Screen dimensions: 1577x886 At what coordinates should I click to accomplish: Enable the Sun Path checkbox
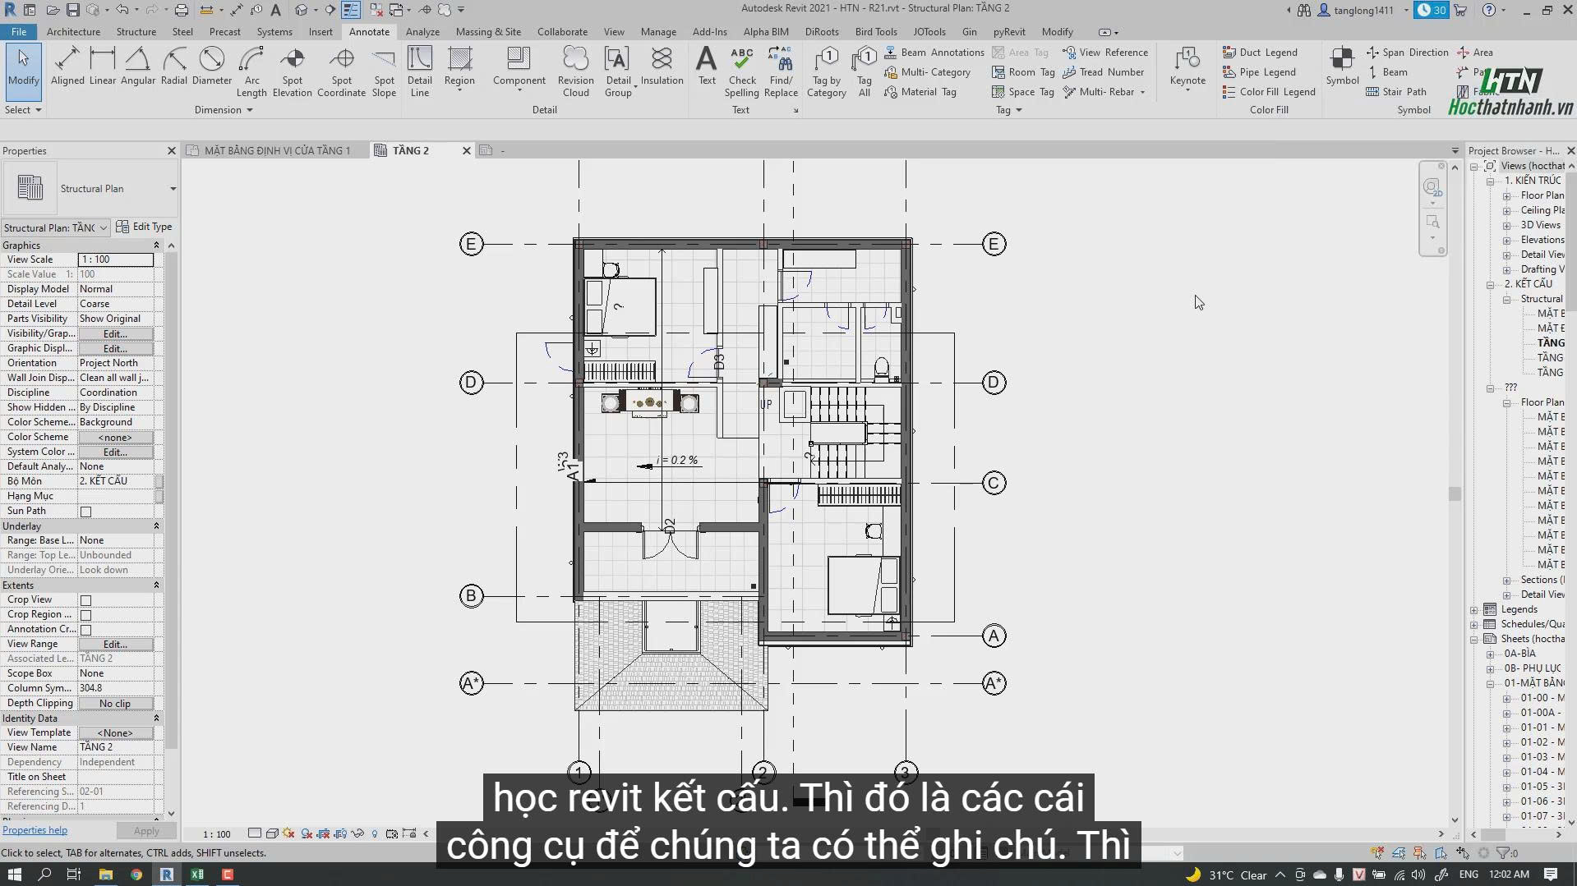coord(85,512)
